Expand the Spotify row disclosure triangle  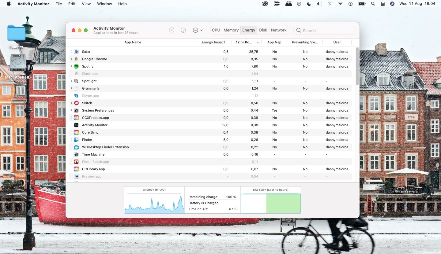pyautogui.click(x=71, y=66)
